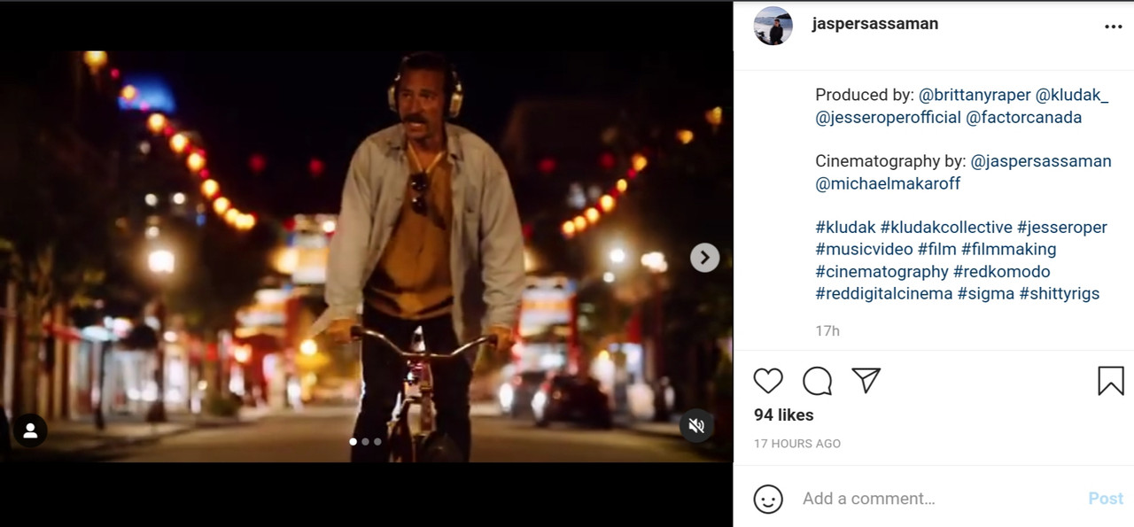Submit comment with the Post button
Screen dimensions: 1134x527
pos(1106,499)
